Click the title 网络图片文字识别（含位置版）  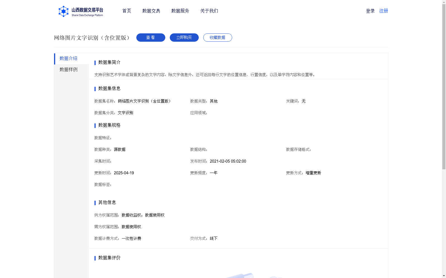click(93, 38)
